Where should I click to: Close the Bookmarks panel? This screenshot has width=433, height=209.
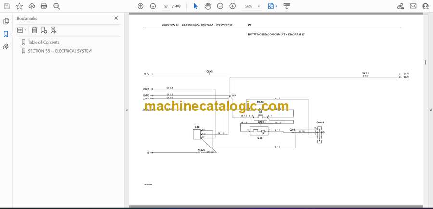click(x=116, y=18)
